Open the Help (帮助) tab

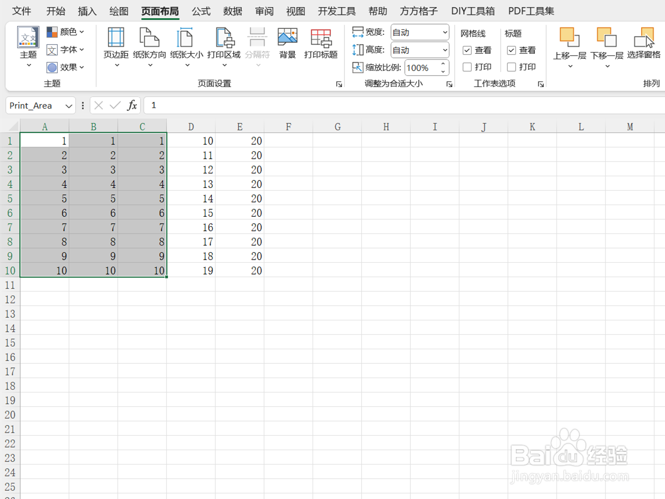click(x=378, y=11)
